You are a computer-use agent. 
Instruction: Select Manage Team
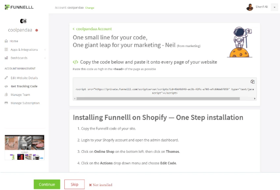pyautogui.click(x=20, y=95)
